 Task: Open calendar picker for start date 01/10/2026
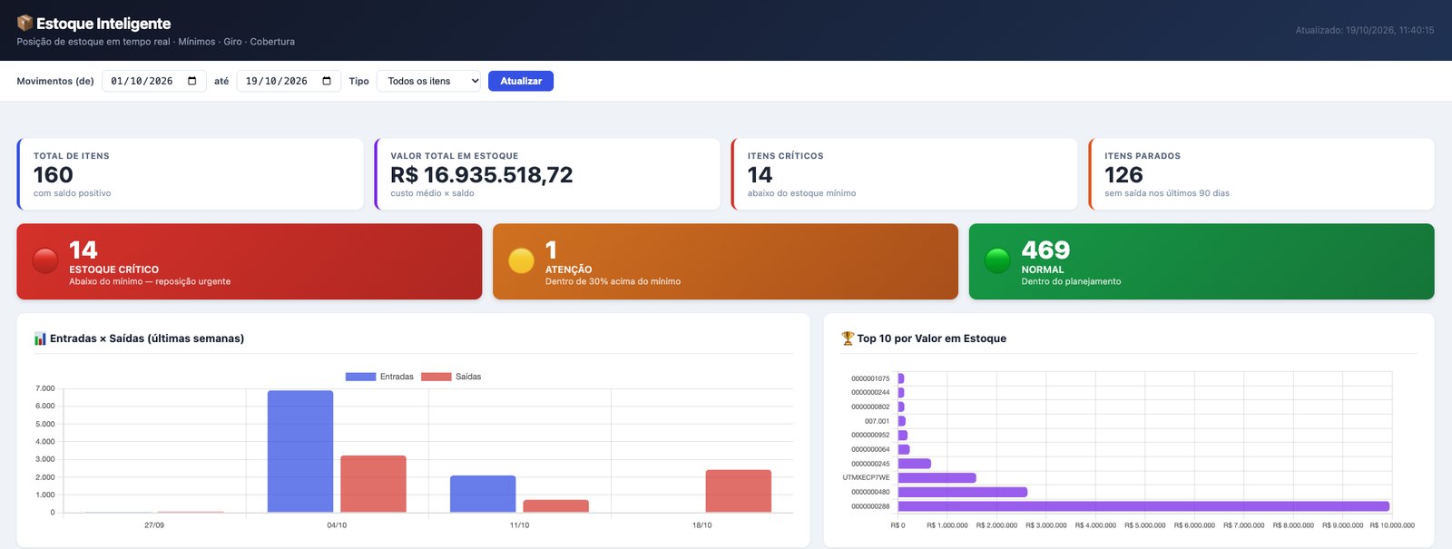click(191, 81)
